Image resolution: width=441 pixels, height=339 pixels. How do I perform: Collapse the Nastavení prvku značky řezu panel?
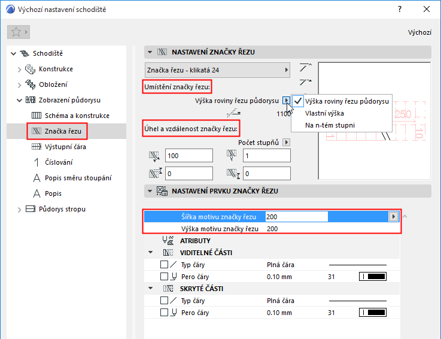click(150, 191)
